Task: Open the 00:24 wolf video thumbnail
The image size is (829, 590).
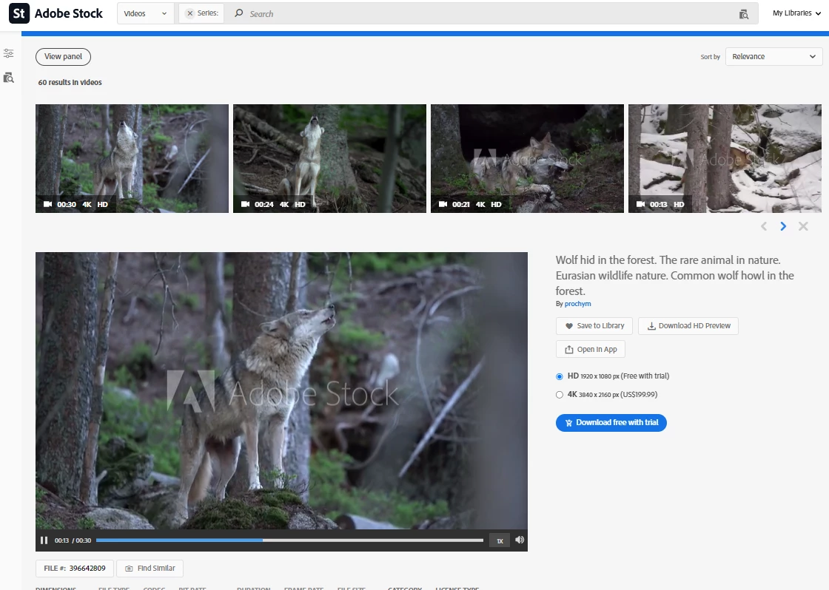Action: pos(329,158)
